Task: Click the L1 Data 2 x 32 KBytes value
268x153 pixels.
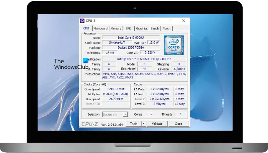Action: (x=160, y=89)
